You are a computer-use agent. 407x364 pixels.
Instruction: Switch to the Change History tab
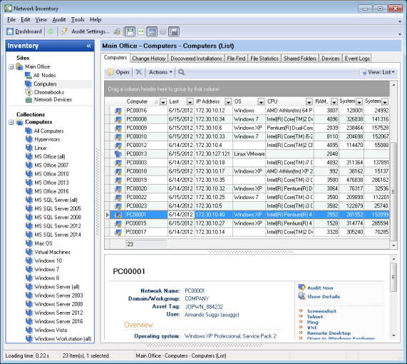tap(149, 59)
